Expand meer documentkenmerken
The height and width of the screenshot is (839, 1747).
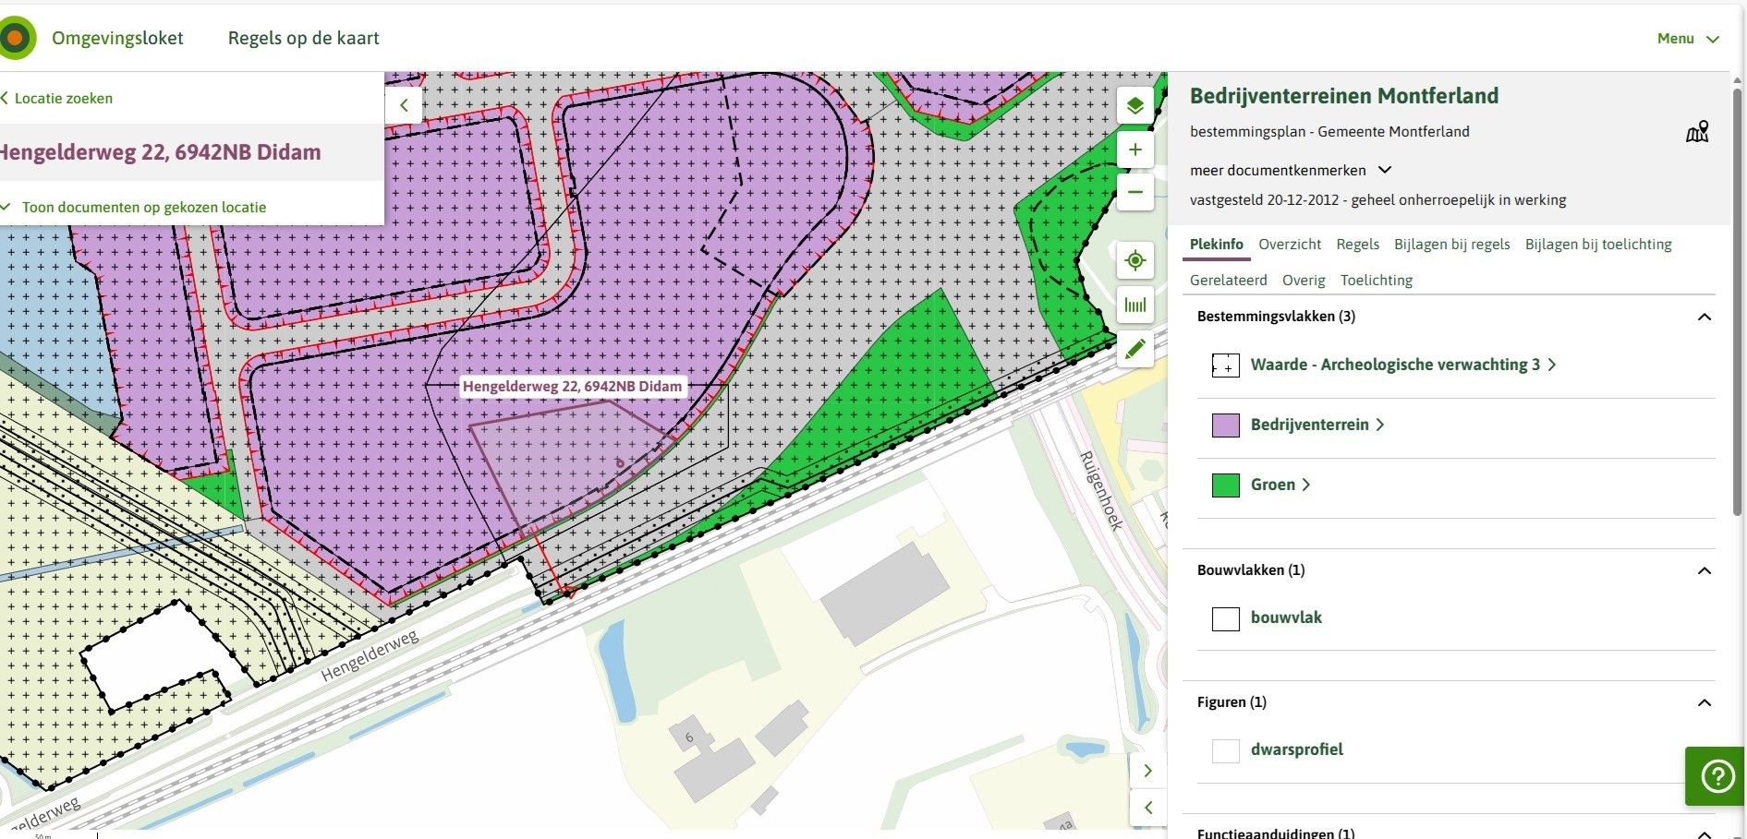pos(1290,171)
